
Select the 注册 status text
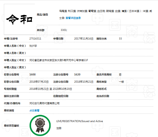(59, 128)
